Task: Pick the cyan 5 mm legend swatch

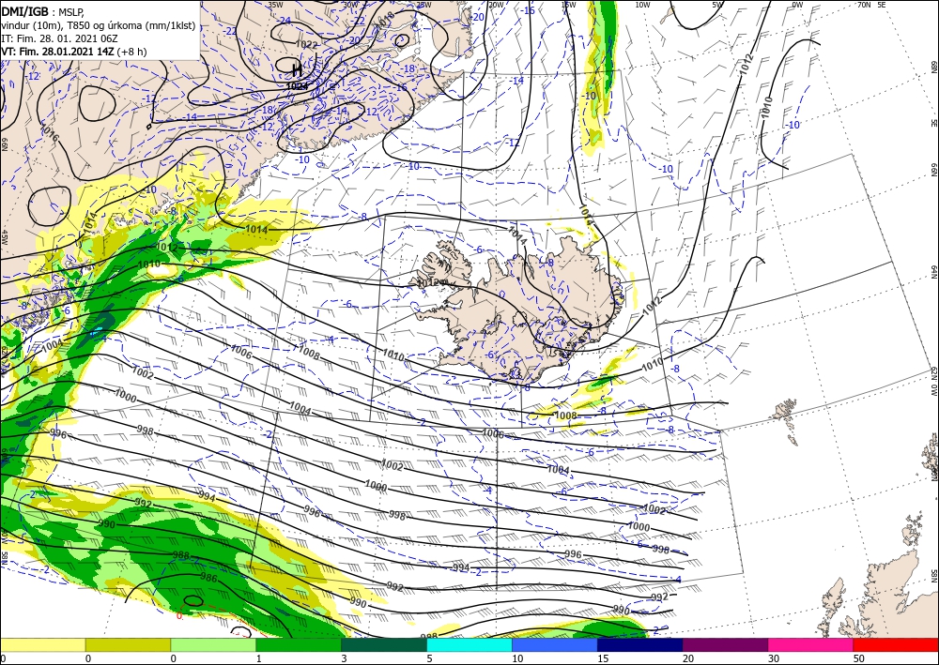Action: point(469,644)
